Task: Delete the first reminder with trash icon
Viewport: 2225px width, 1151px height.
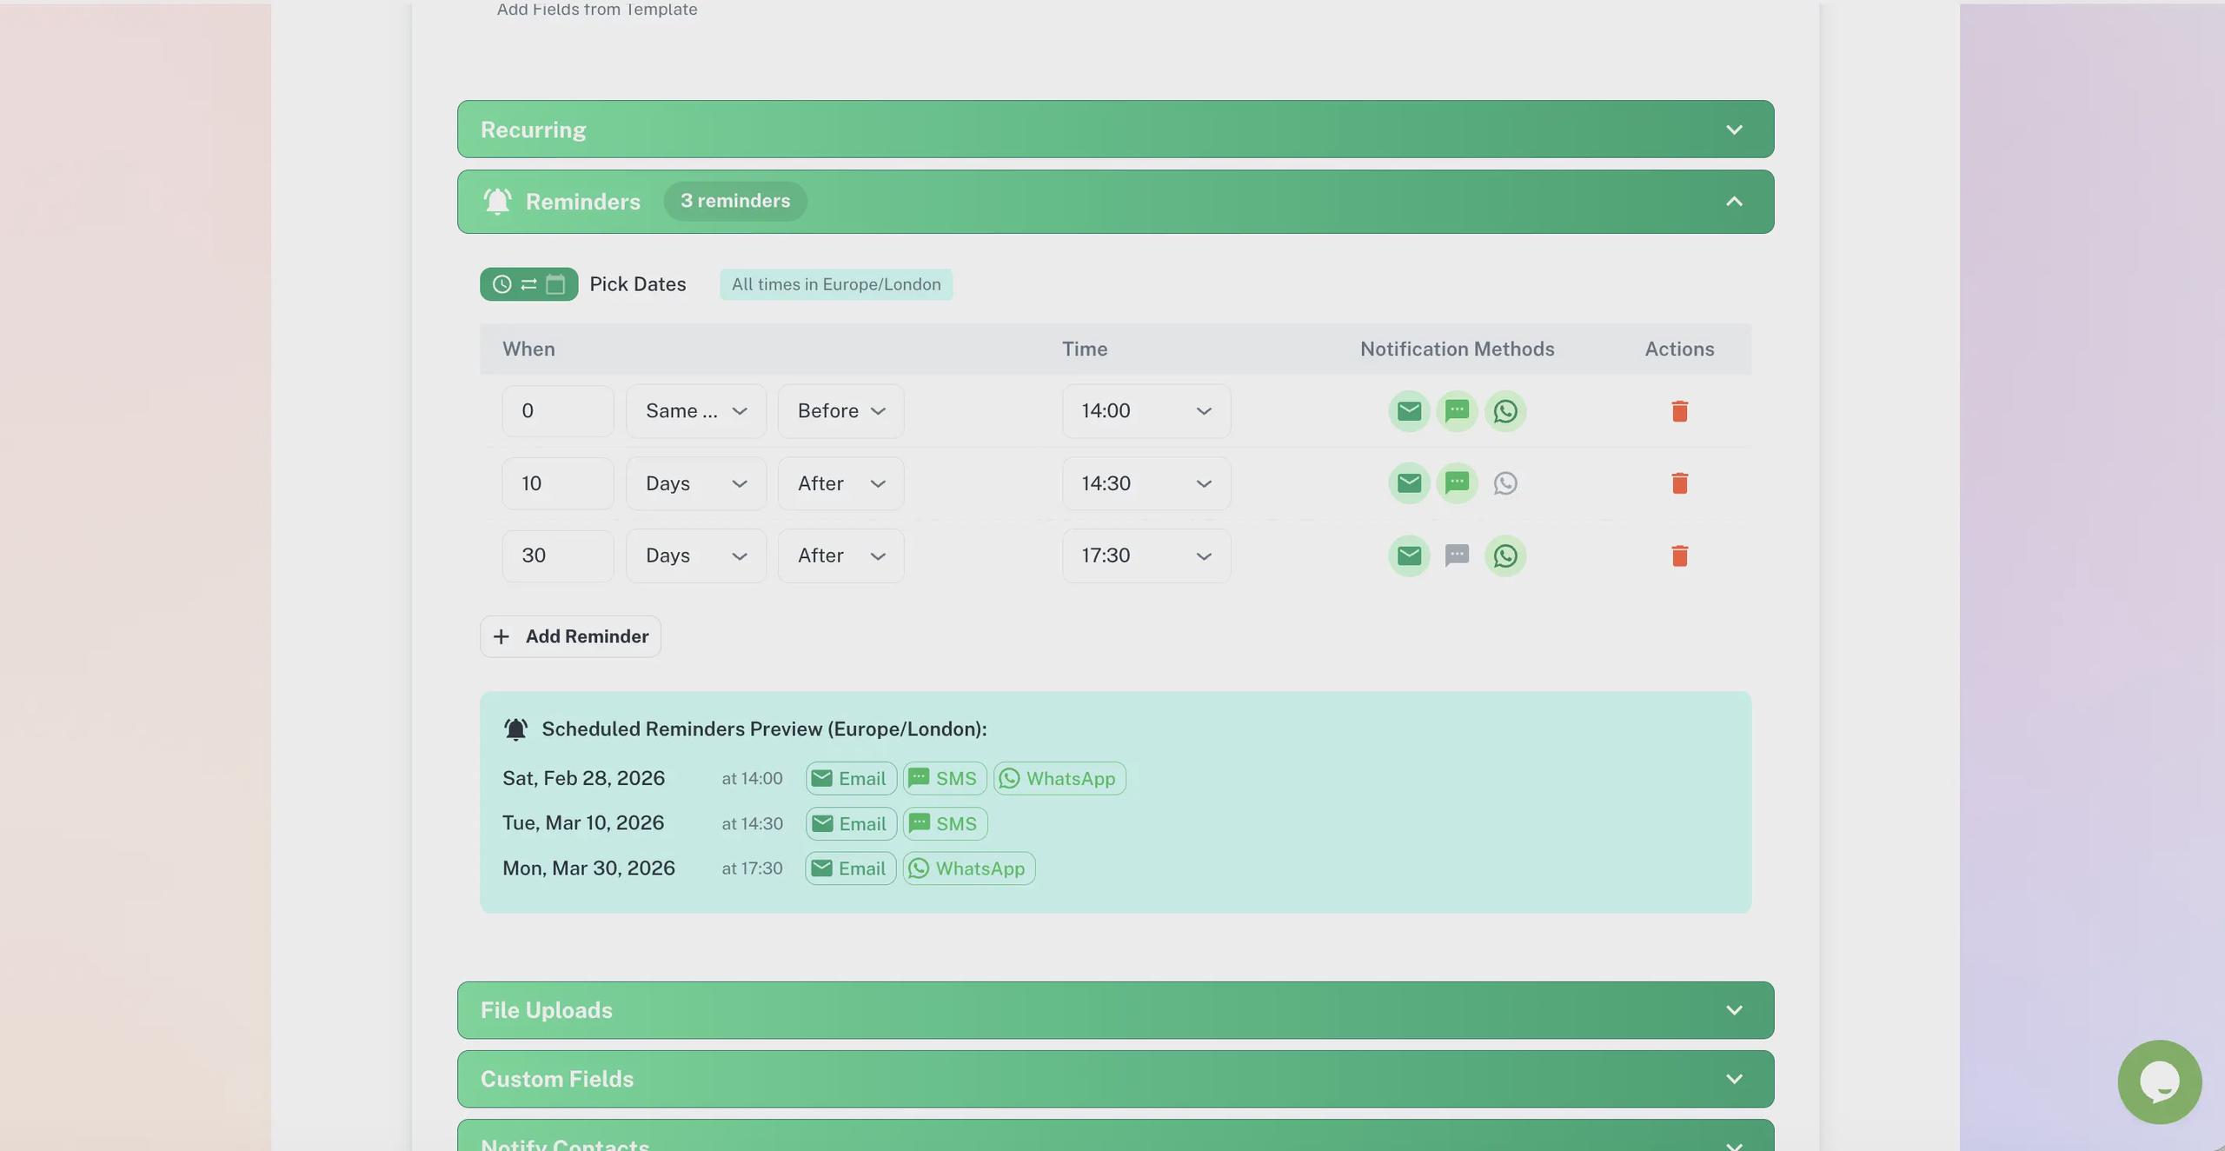Action: click(x=1679, y=411)
